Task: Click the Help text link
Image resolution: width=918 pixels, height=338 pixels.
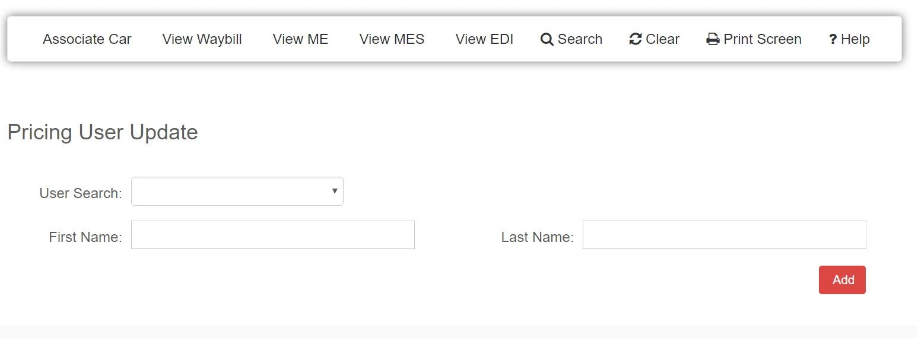Action: click(855, 39)
